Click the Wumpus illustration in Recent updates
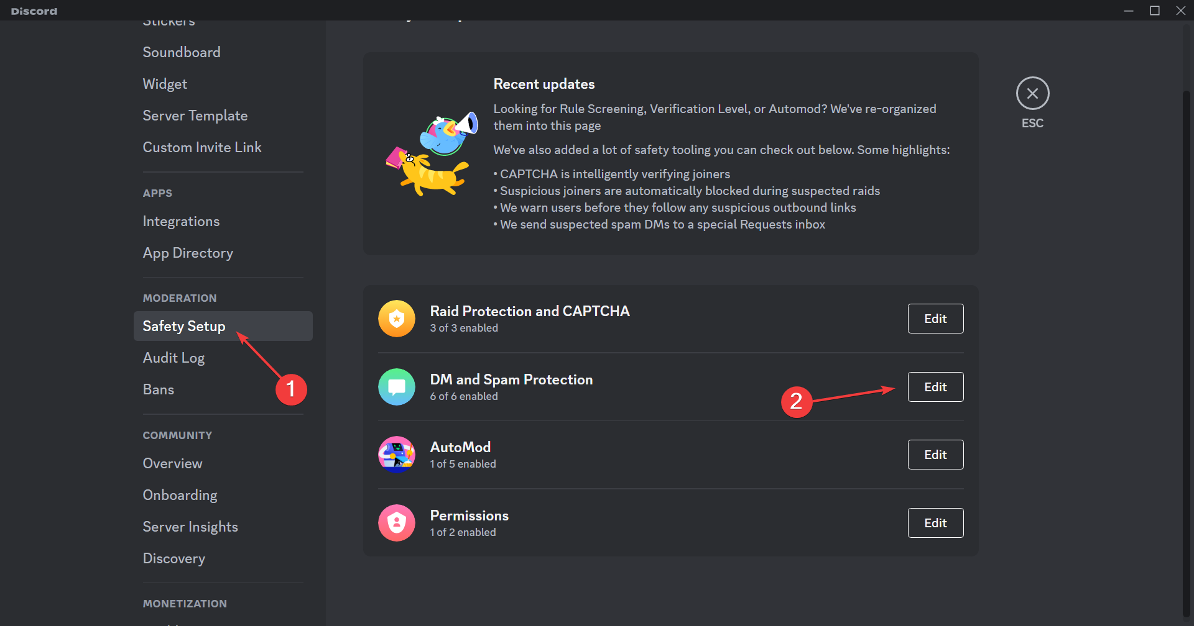 point(432,154)
